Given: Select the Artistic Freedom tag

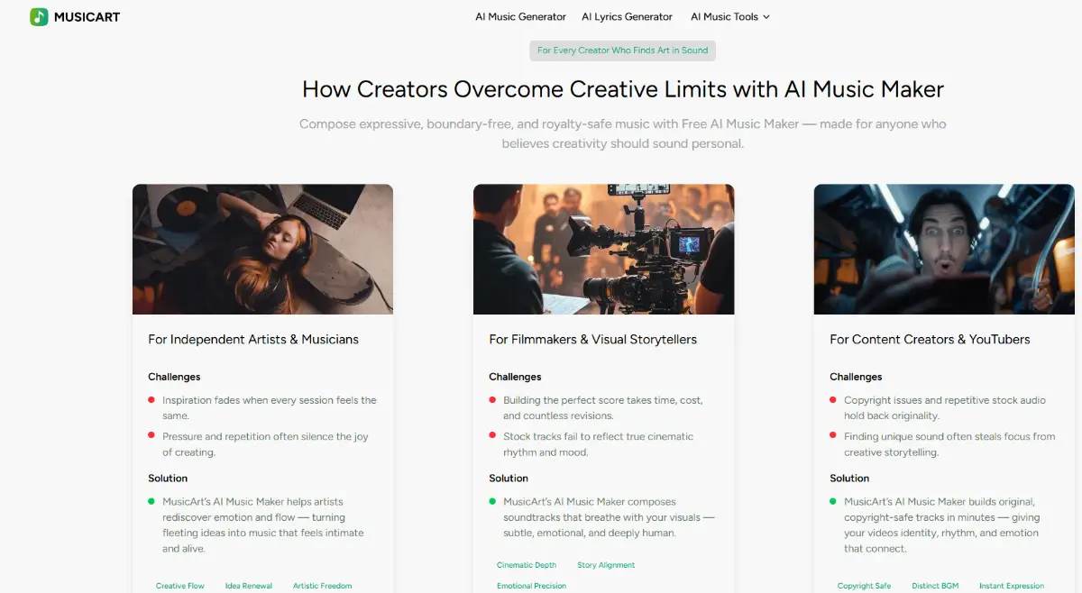Looking at the screenshot, I should (322, 586).
